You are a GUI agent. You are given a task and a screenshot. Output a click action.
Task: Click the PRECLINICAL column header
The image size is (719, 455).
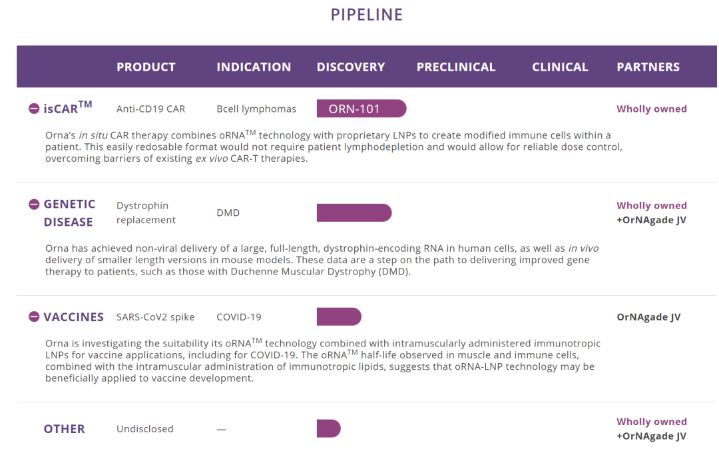point(456,67)
